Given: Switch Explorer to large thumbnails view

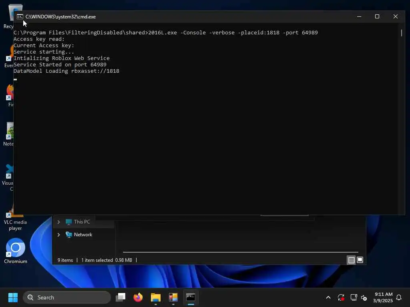Looking at the screenshot, I should coord(360,260).
